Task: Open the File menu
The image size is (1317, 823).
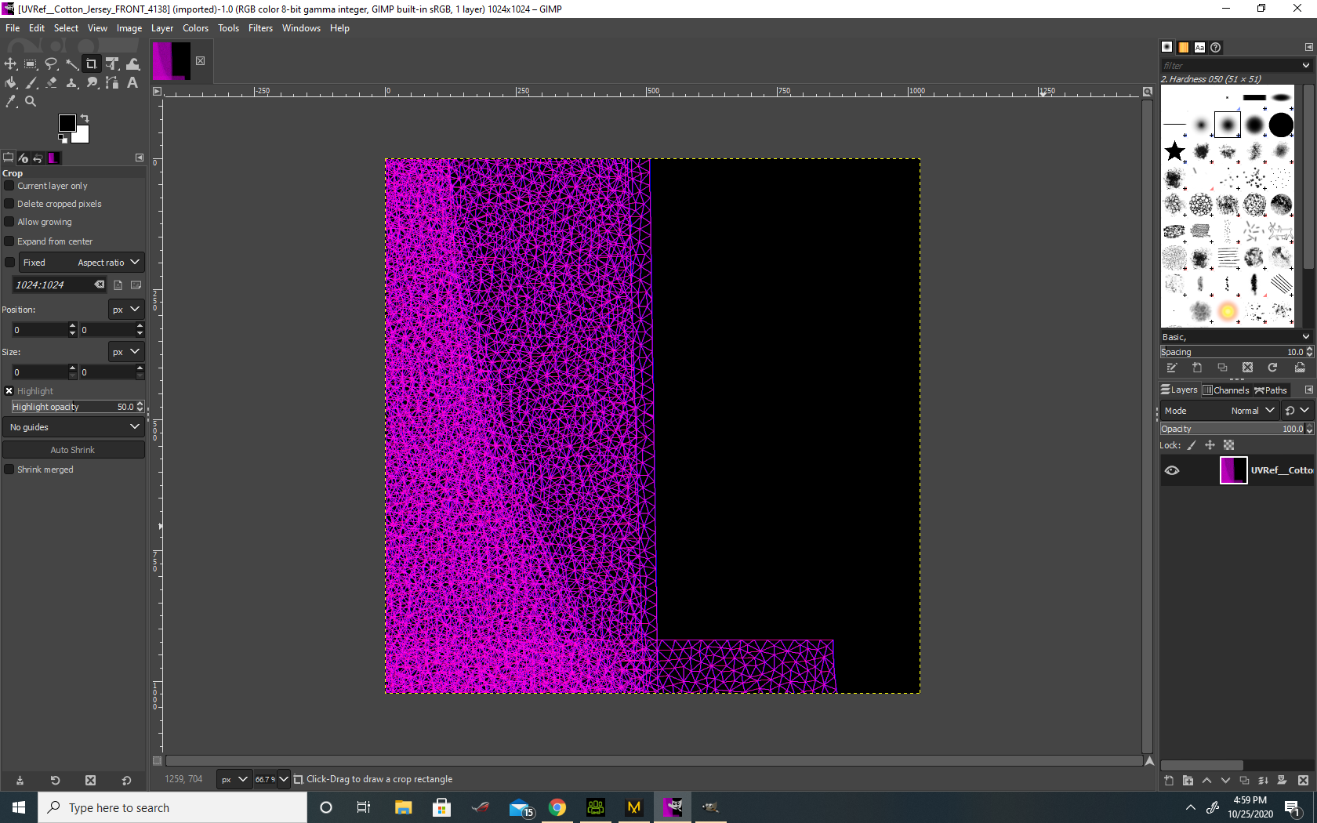Action: click(x=13, y=28)
